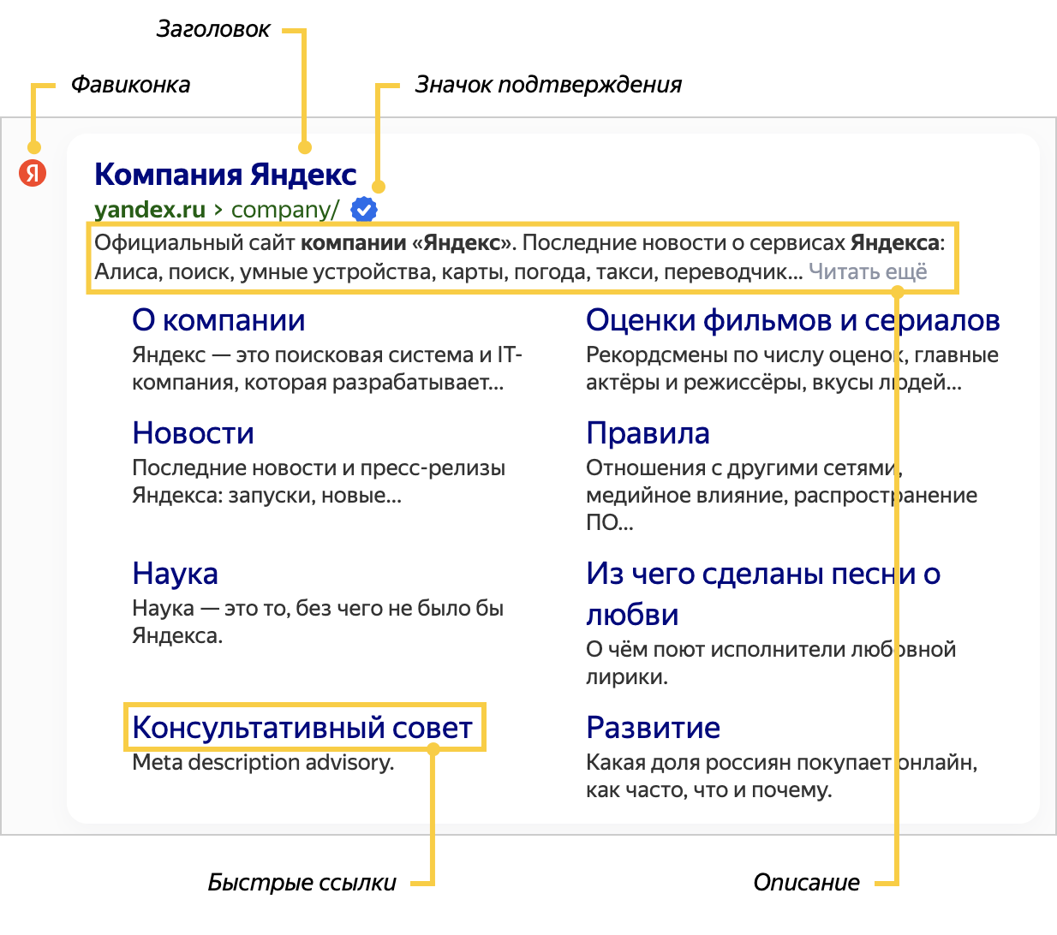Screen dimensions: 1057x935
Task: Click the Значок подтверждения annotation label
Action: [x=548, y=85]
